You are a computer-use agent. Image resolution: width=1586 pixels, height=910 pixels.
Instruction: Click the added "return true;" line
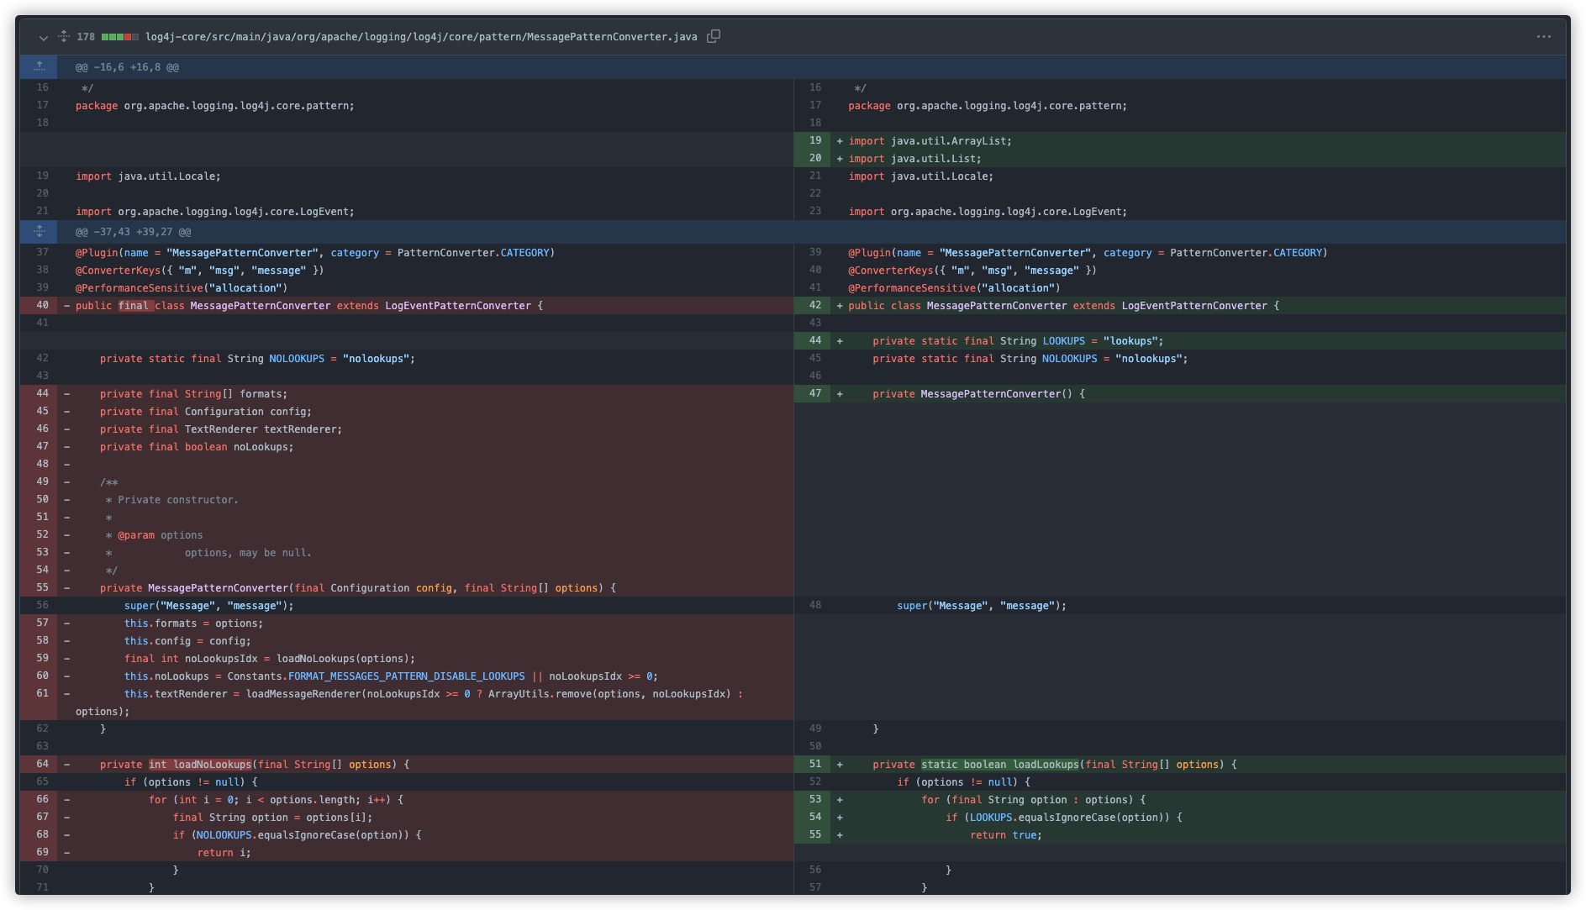coord(1006,835)
